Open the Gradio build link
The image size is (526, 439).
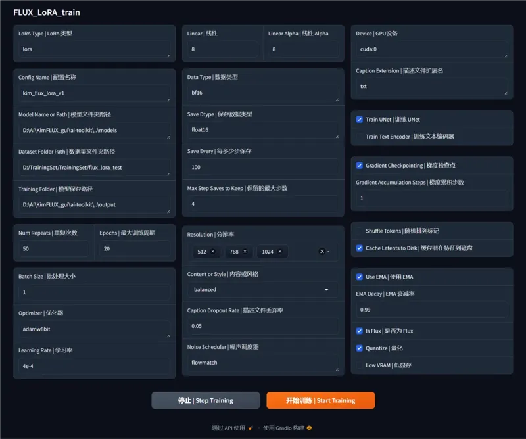click(287, 428)
